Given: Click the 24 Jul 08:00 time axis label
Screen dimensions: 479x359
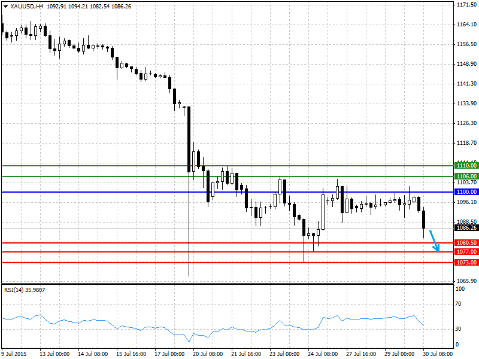Looking at the screenshot, I should (323, 354).
